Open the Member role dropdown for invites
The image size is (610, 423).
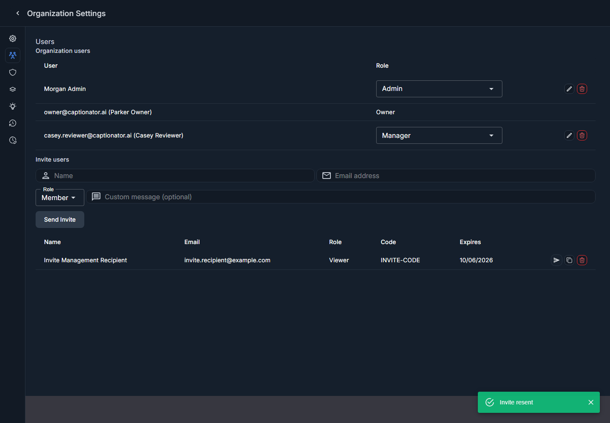pyautogui.click(x=60, y=198)
